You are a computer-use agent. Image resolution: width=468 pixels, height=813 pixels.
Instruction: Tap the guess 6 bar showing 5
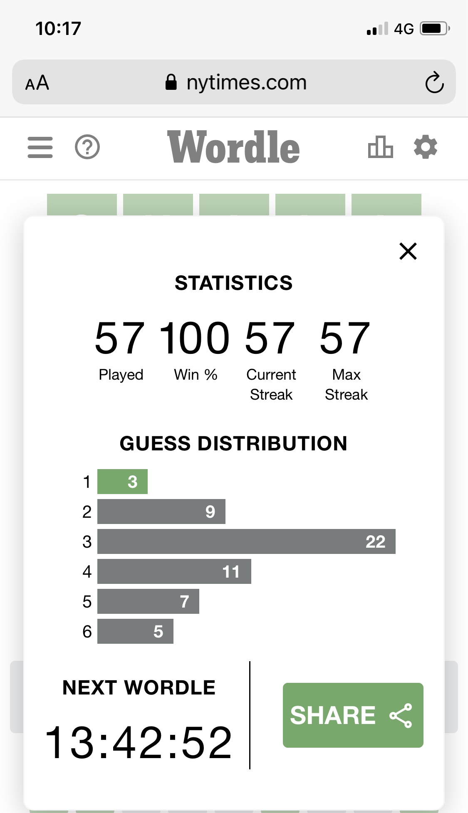pos(135,631)
